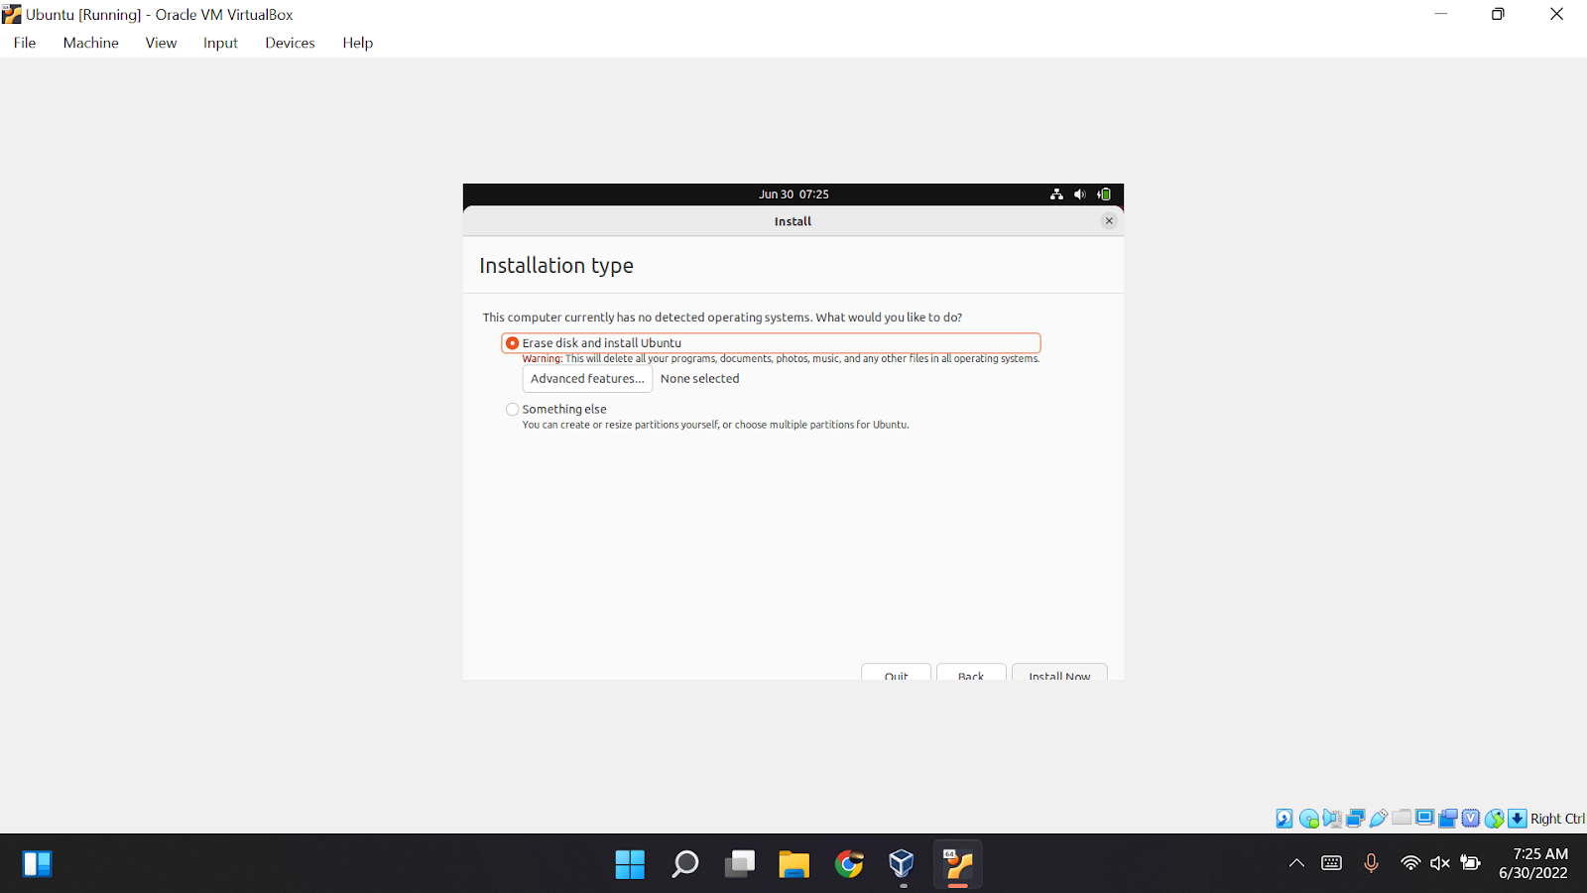
Task: Open the Input menu
Action: [220, 43]
